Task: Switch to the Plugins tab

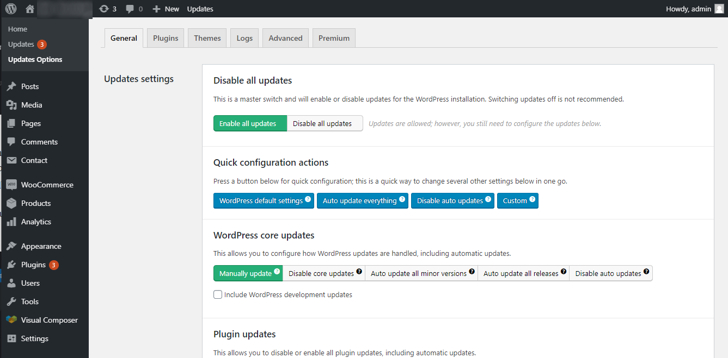Action: (x=166, y=38)
